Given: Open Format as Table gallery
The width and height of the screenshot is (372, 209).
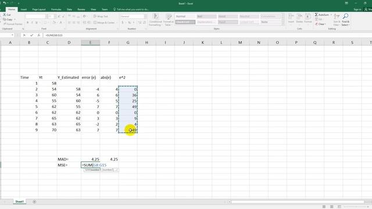Looking at the screenshot, I should [x=168, y=20].
